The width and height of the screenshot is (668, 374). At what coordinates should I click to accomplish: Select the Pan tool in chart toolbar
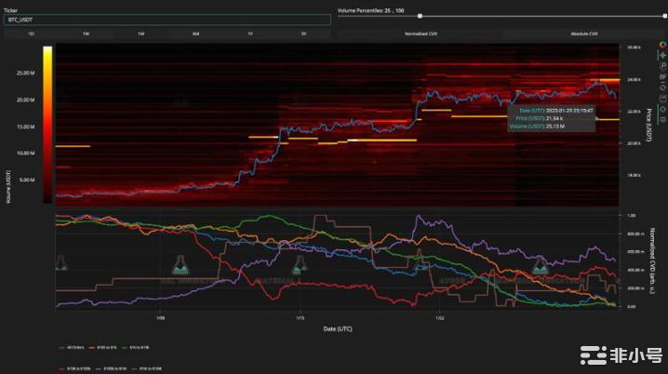[x=661, y=55]
